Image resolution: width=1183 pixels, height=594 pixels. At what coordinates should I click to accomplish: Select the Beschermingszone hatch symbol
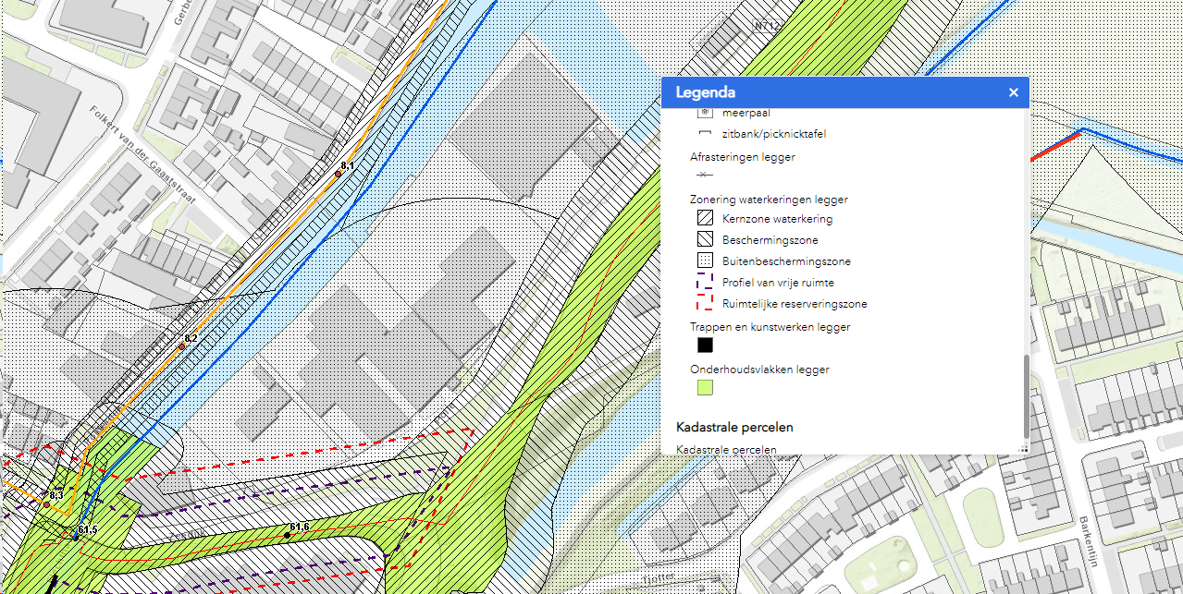pyautogui.click(x=705, y=240)
